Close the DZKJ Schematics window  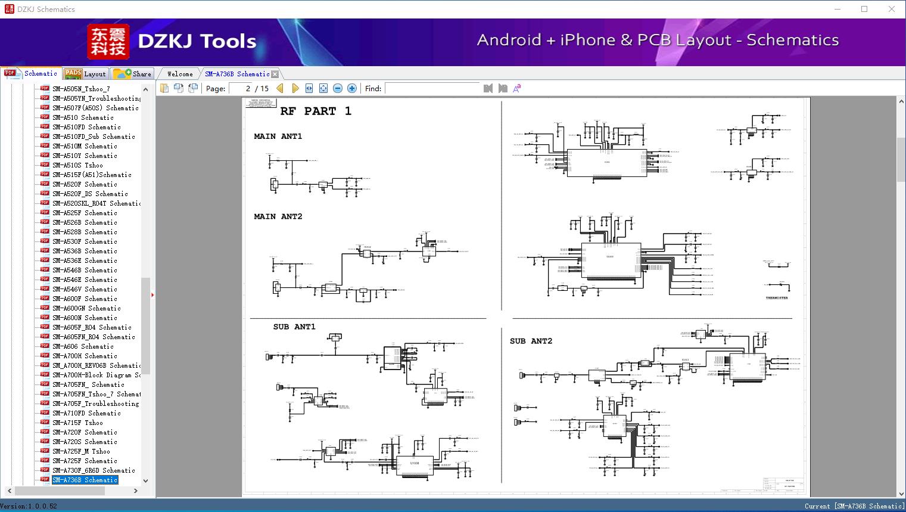pos(892,9)
